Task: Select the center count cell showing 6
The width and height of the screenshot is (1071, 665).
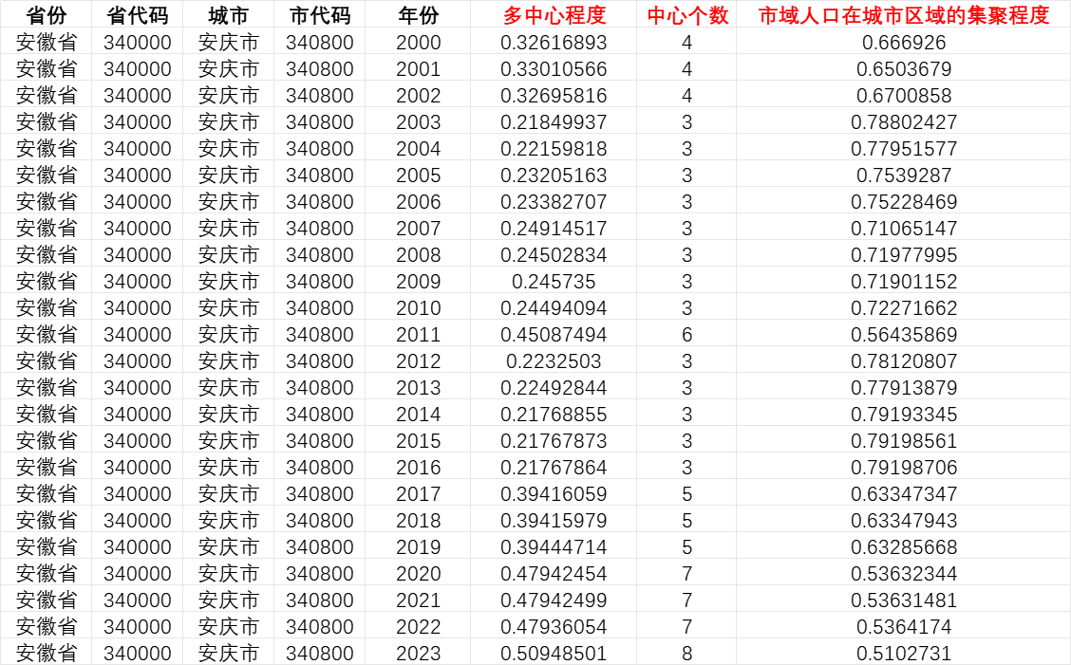Action: (686, 335)
